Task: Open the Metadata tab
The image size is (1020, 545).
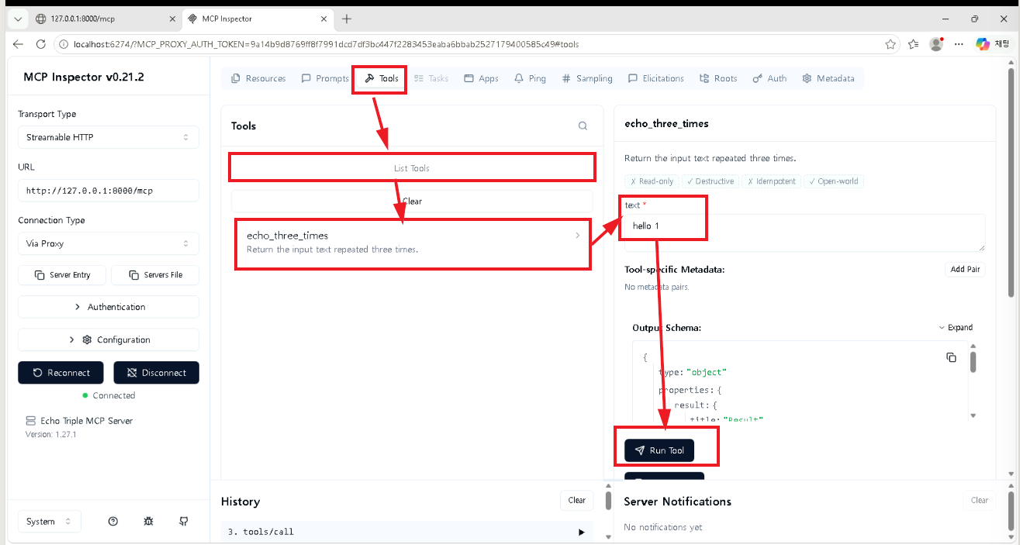Action: click(828, 78)
